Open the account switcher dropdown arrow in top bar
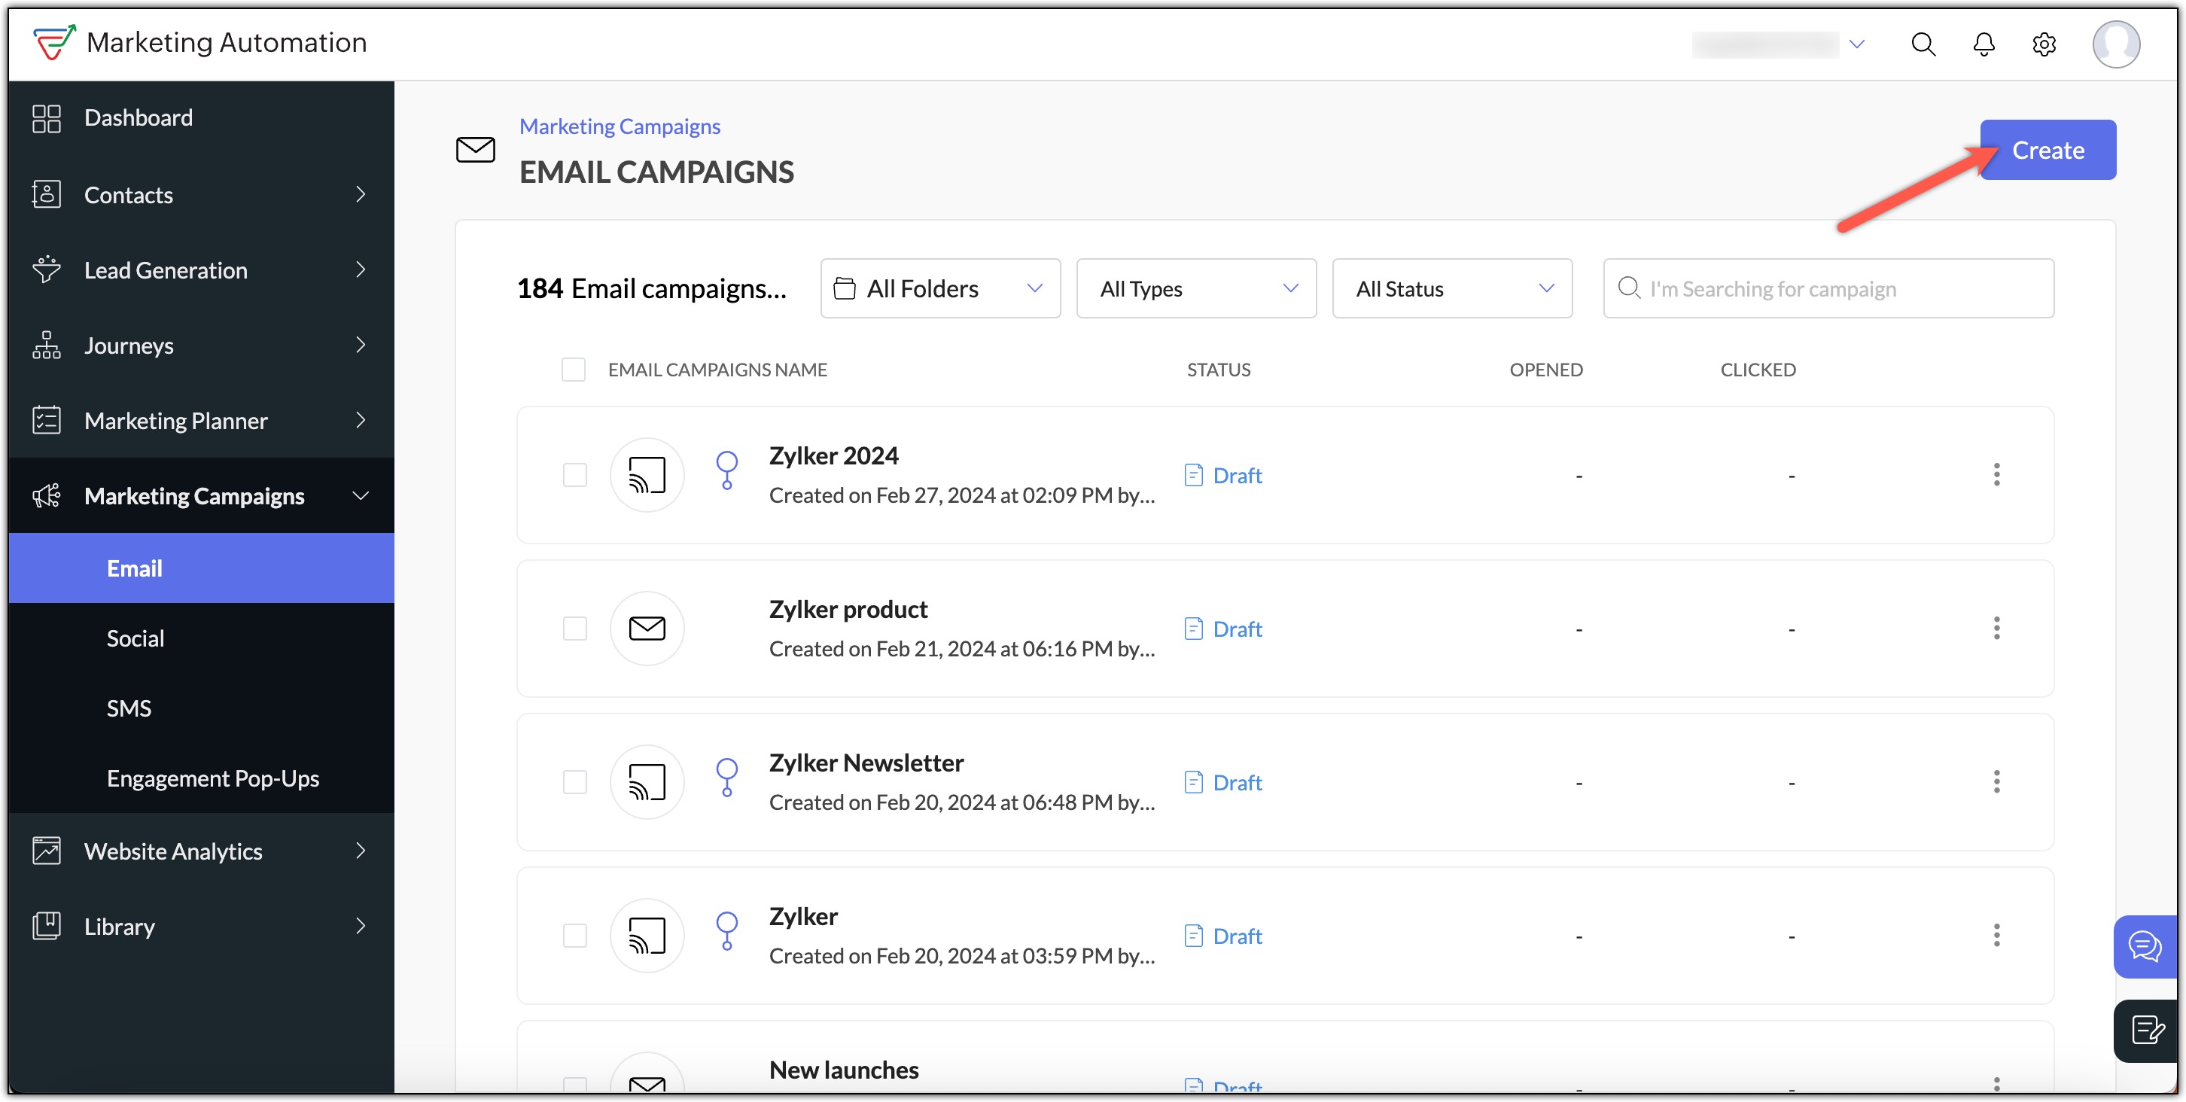Viewport: 2186px width, 1102px height. tap(1857, 44)
